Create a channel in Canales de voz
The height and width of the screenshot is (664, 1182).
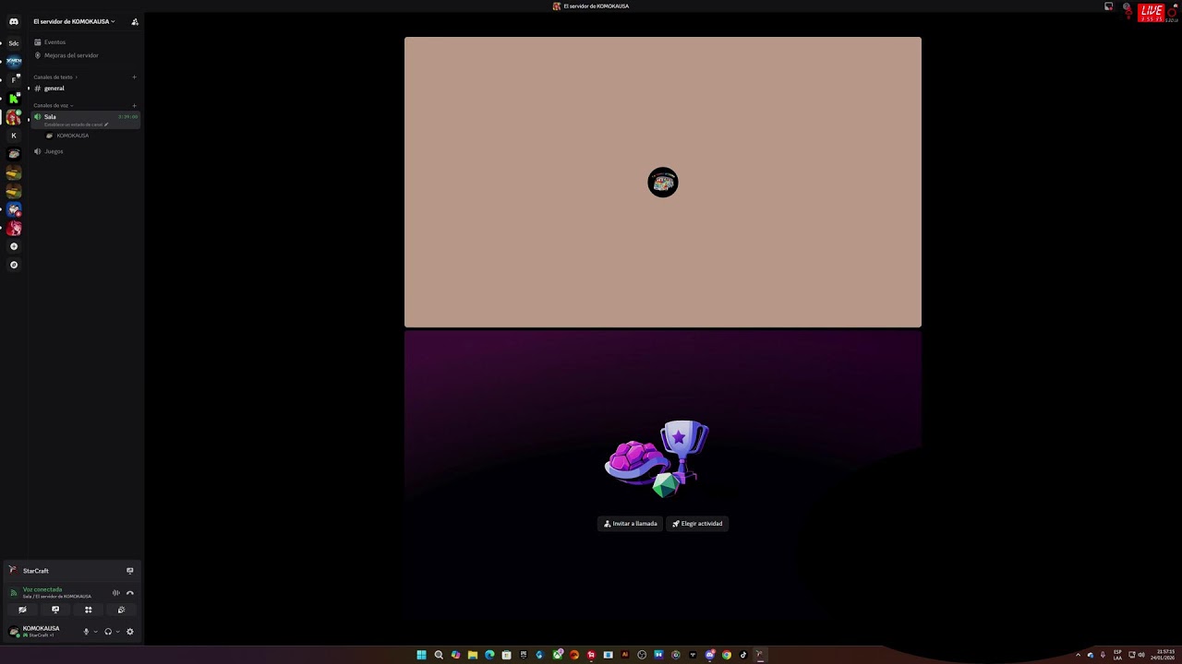(134, 105)
